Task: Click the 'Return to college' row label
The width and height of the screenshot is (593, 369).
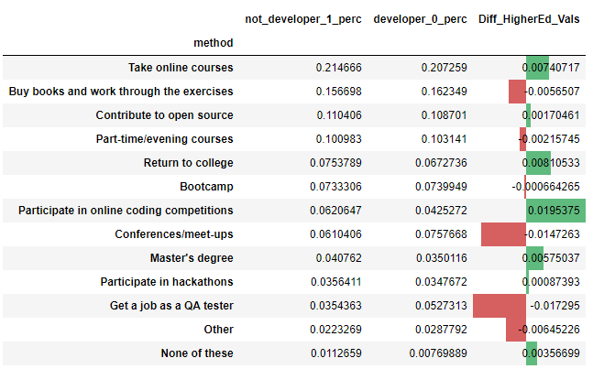Action: coord(188,162)
